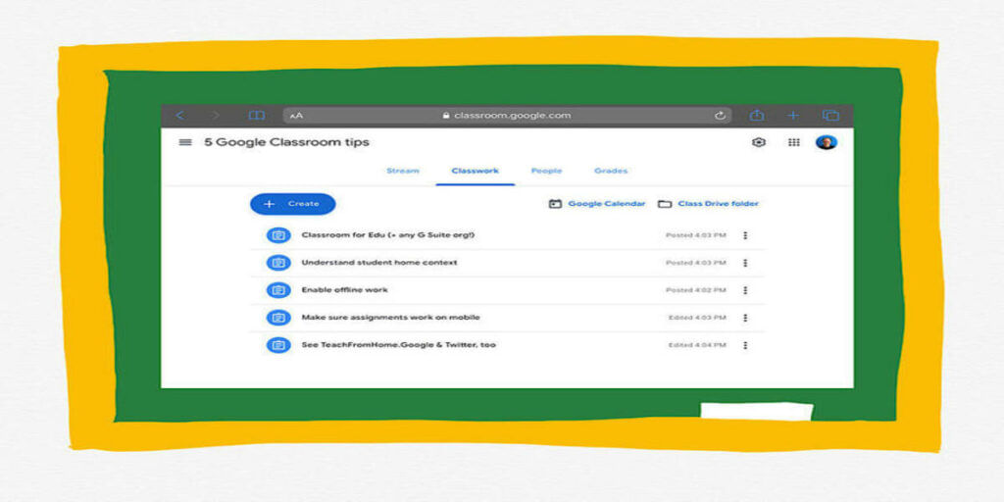1004x502 pixels.
Task: Go to the Grades tab
Action: pos(611,171)
